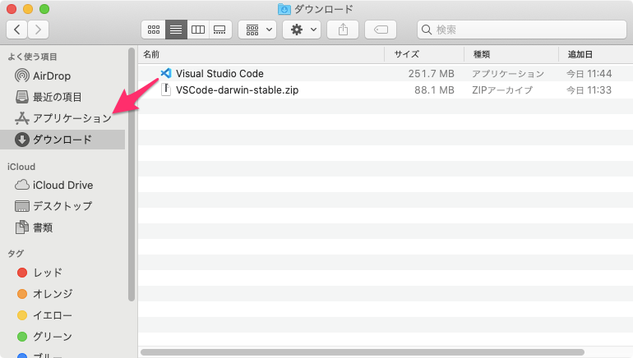Open 最近の項目 in the sidebar
Image resolution: width=633 pixels, height=358 pixels.
[62, 97]
